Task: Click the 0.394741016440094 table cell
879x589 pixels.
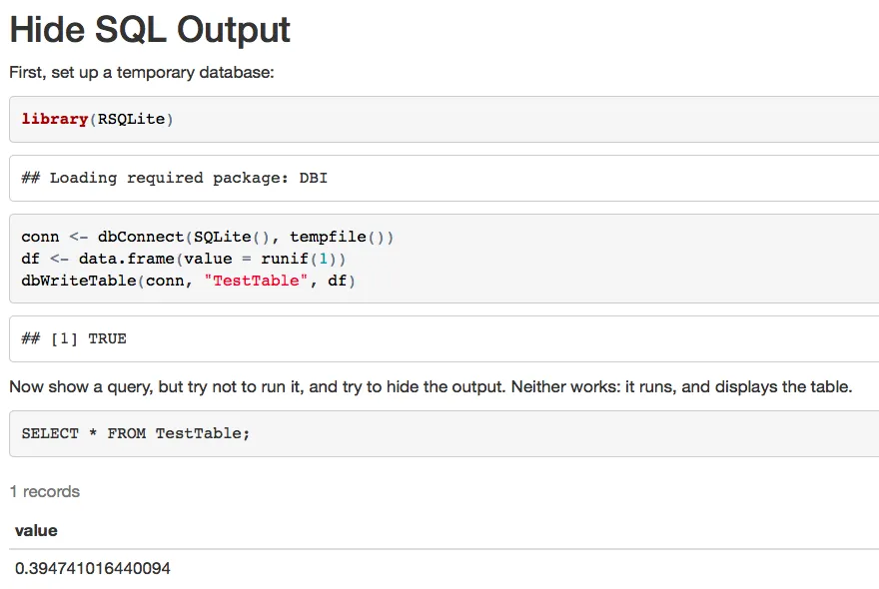Action: tap(93, 568)
